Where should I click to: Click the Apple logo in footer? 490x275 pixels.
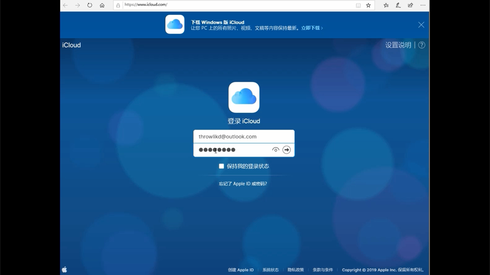64,270
